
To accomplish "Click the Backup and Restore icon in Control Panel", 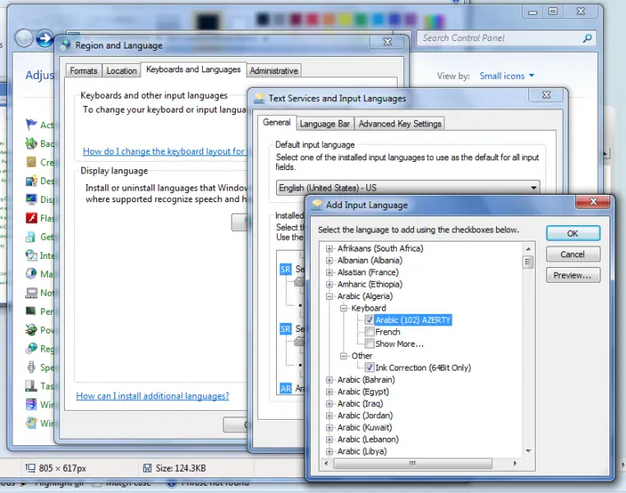I will pyautogui.click(x=31, y=143).
